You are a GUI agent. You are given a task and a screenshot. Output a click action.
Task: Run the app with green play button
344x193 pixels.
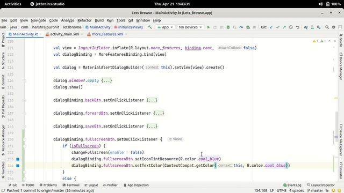(209, 27)
